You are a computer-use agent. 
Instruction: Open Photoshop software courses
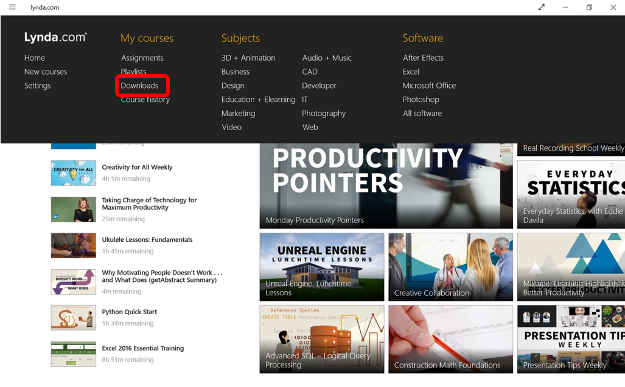click(x=421, y=100)
